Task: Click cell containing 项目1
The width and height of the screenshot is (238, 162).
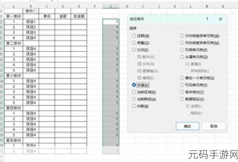Action: click(x=31, y=22)
